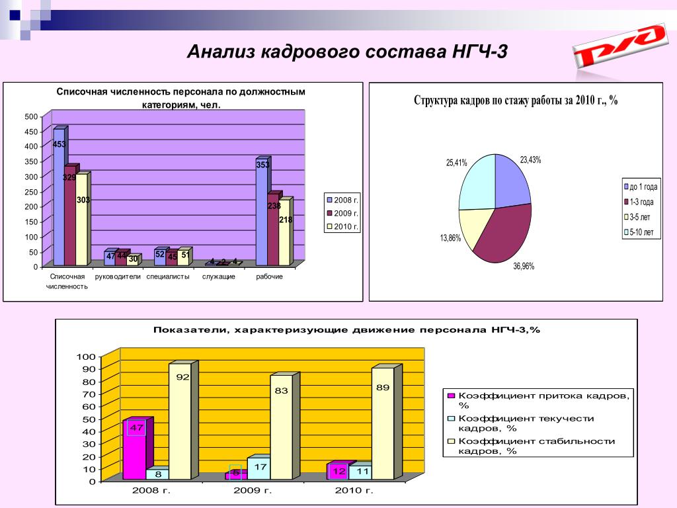Select the blue специалисты bar labeled 52
The width and height of the screenshot is (677, 508).
(160, 257)
